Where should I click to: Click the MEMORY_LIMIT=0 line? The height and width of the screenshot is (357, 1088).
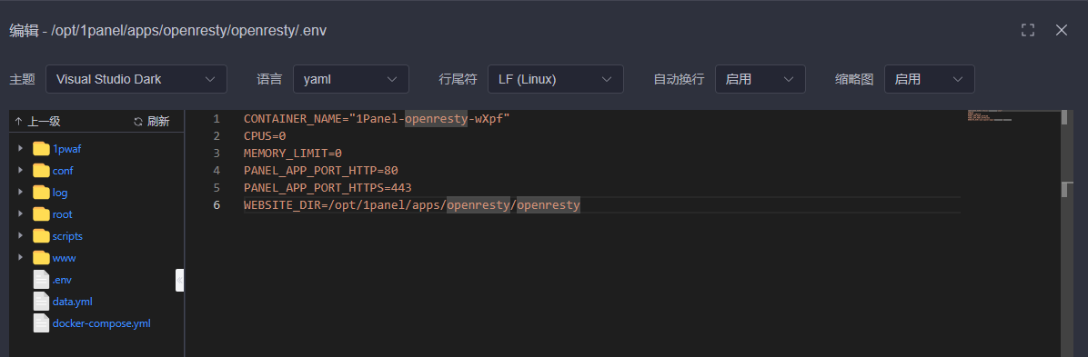pos(293,154)
